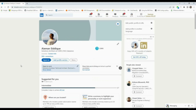Screen dimensions: 196x110
Task: Open the LinkedIn logo home link
Action: [x=42, y=15]
